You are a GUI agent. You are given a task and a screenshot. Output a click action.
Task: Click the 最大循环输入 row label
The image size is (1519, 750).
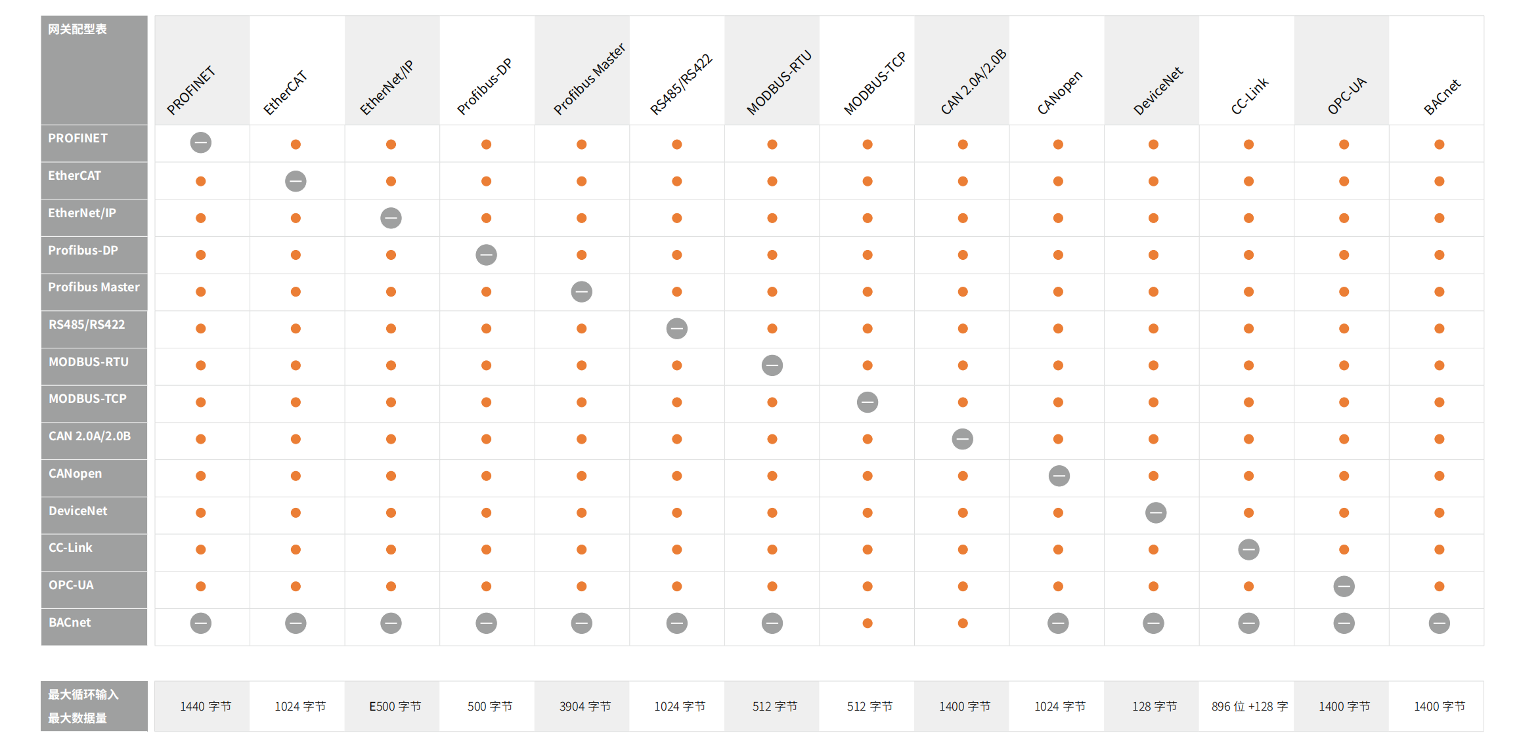click(83, 695)
